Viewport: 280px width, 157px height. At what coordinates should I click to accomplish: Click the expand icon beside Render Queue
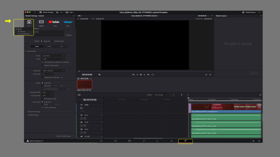(x=260, y=12)
